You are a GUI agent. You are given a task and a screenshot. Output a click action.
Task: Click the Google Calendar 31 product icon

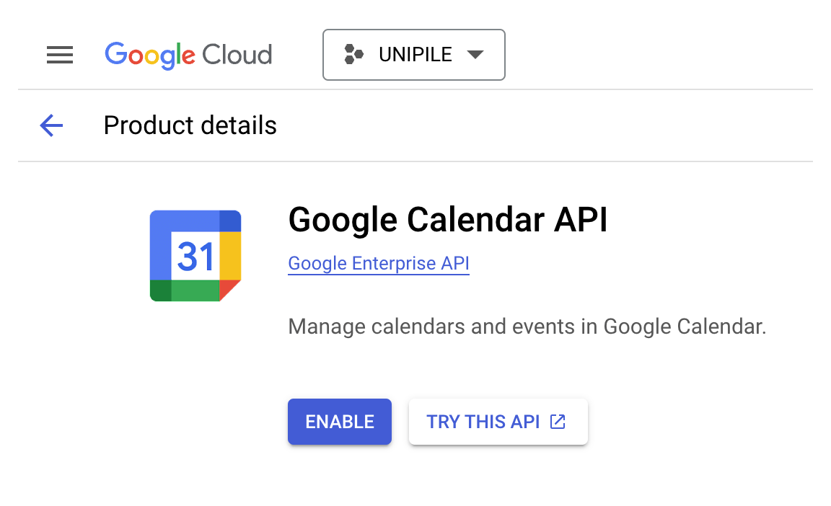[195, 254]
